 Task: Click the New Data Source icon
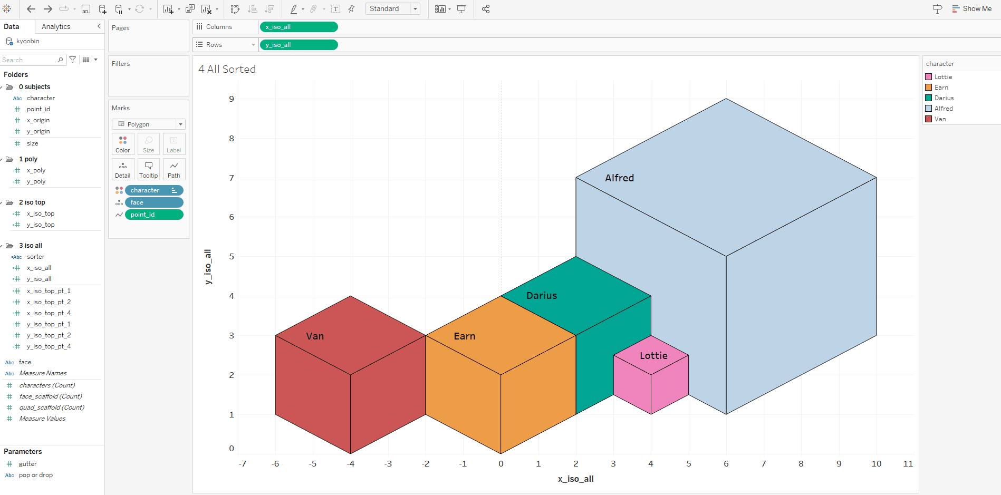pos(102,9)
